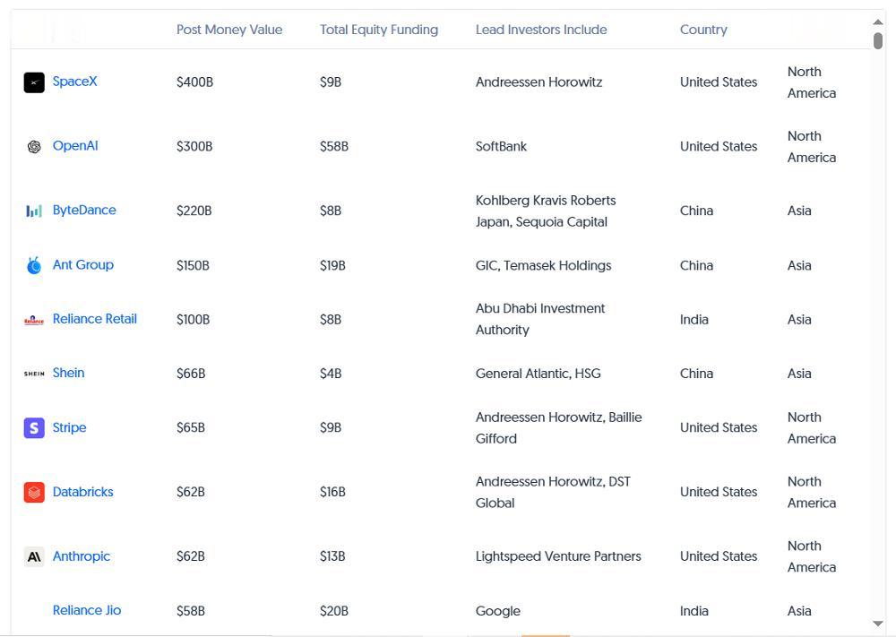Click the OpenAI logo icon
This screenshot has height=637, width=896.
(x=34, y=147)
